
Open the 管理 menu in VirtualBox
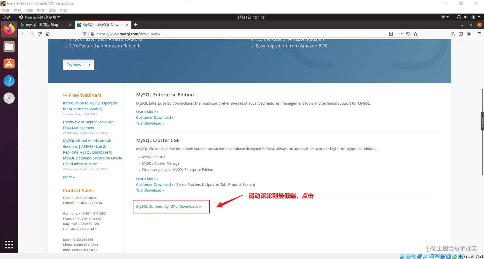(6, 11)
